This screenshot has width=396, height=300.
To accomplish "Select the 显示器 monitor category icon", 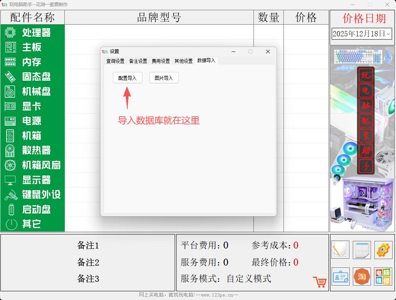I will (x=11, y=180).
